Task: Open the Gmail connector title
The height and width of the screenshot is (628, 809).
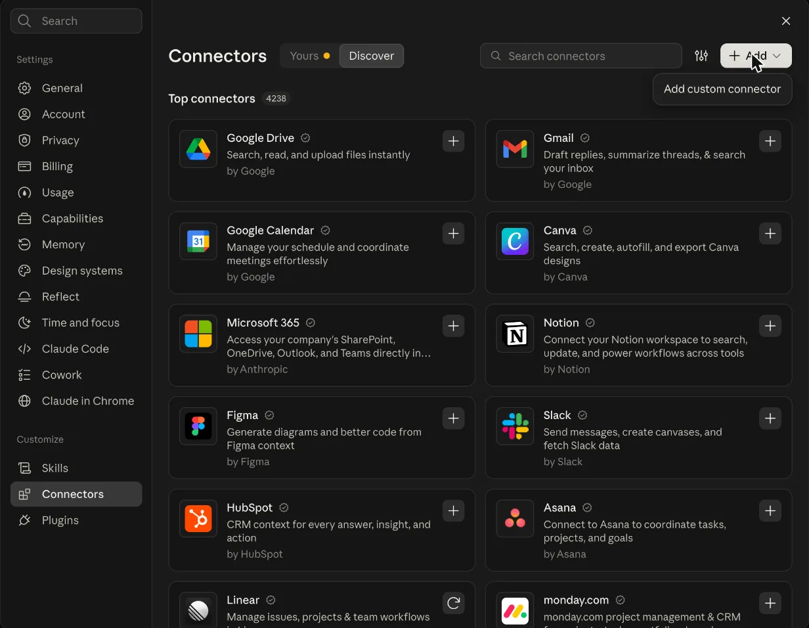Action: click(x=559, y=138)
